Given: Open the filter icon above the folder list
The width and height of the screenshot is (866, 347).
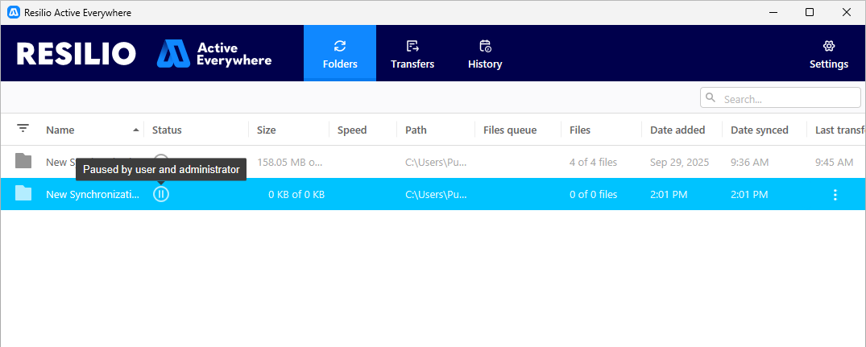Looking at the screenshot, I should pos(23,129).
